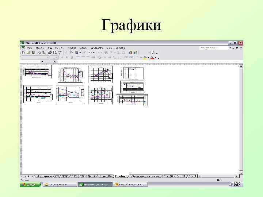Select the Графики sheet tab

(121, 176)
